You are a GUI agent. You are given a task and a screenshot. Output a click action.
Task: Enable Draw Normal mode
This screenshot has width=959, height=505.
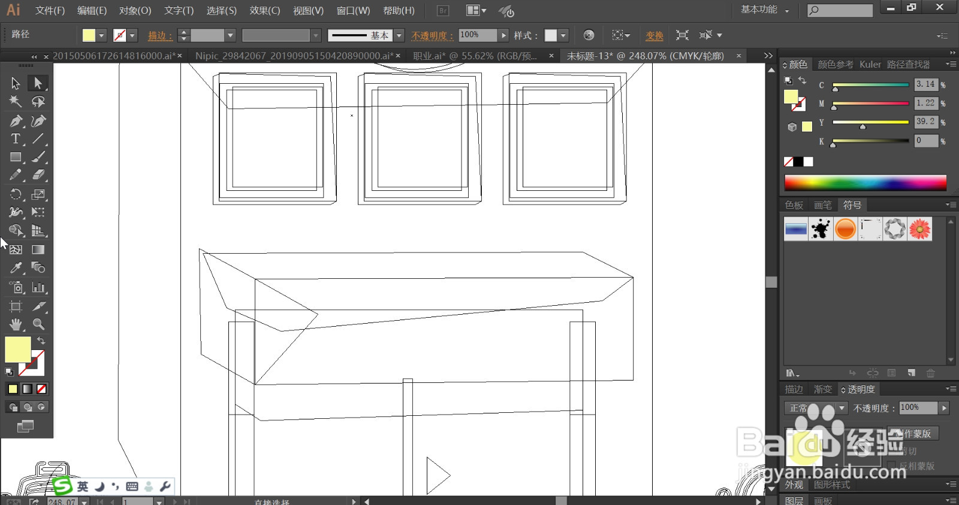click(x=13, y=407)
